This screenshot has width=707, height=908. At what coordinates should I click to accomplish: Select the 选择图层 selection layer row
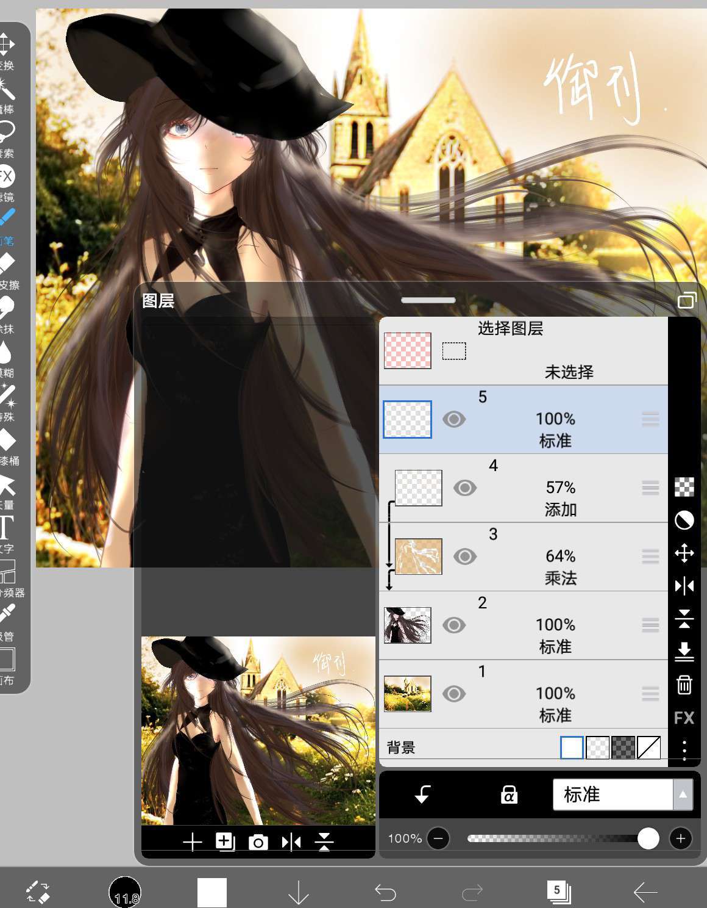pos(524,351)
